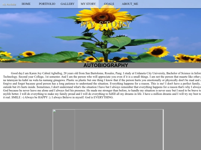This screenshot has width=201, height=150.
Task: Click the broken image icon in frame
Action: 54,111
